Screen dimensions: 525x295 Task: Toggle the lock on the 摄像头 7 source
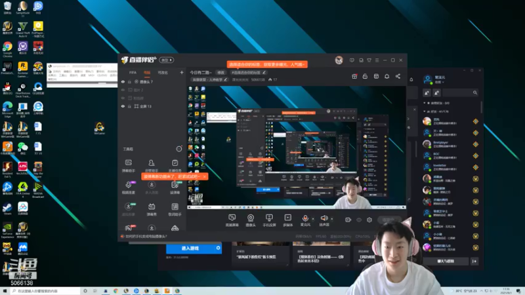[x=129, y=81]
